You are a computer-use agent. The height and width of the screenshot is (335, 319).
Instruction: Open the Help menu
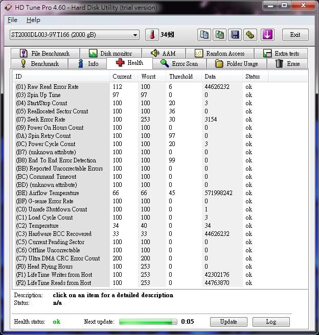(33, 20)
